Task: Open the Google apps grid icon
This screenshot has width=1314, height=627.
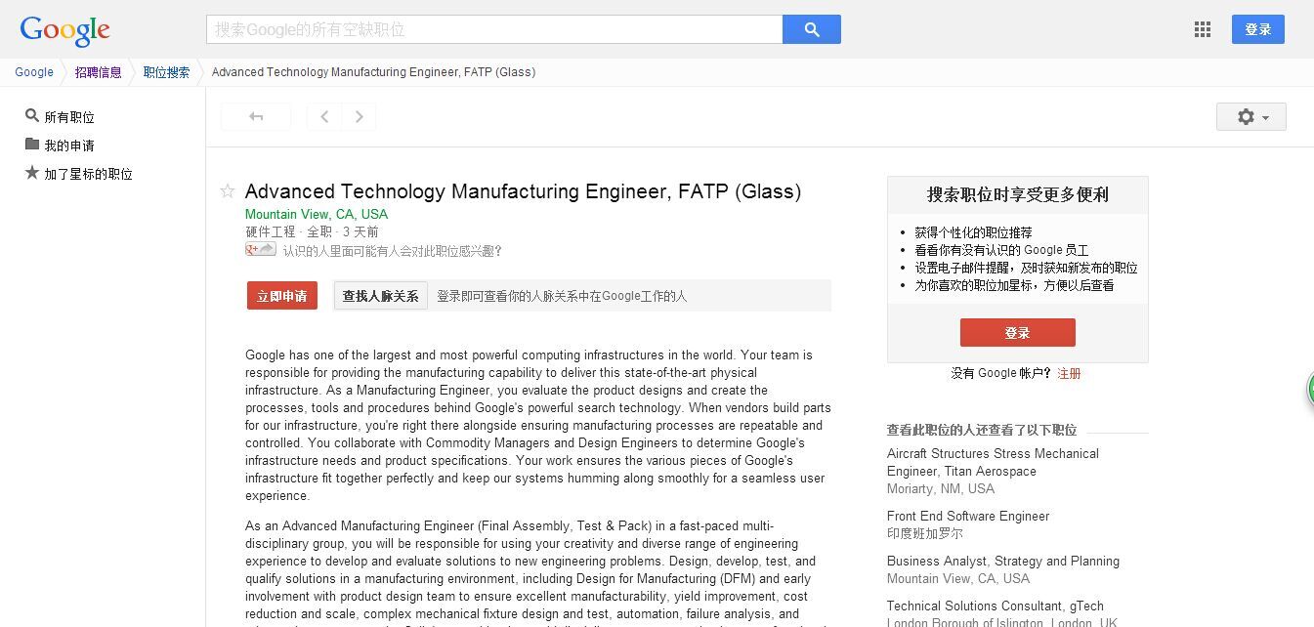Action: pyautogui.click(x=1202, y=29)
